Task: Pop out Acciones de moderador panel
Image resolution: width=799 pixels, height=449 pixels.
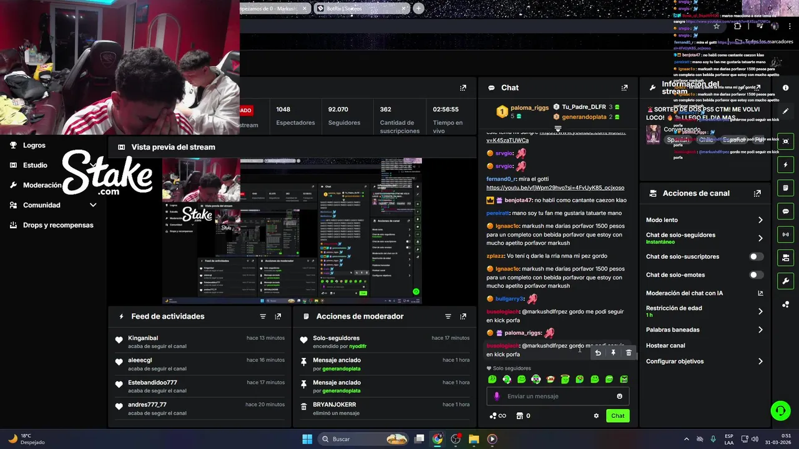Action: click(463, 317)
